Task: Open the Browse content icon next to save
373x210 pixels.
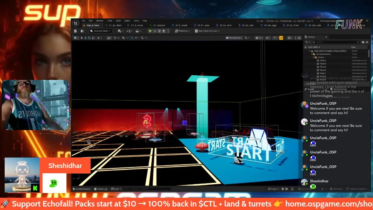Action: (82, 31)
